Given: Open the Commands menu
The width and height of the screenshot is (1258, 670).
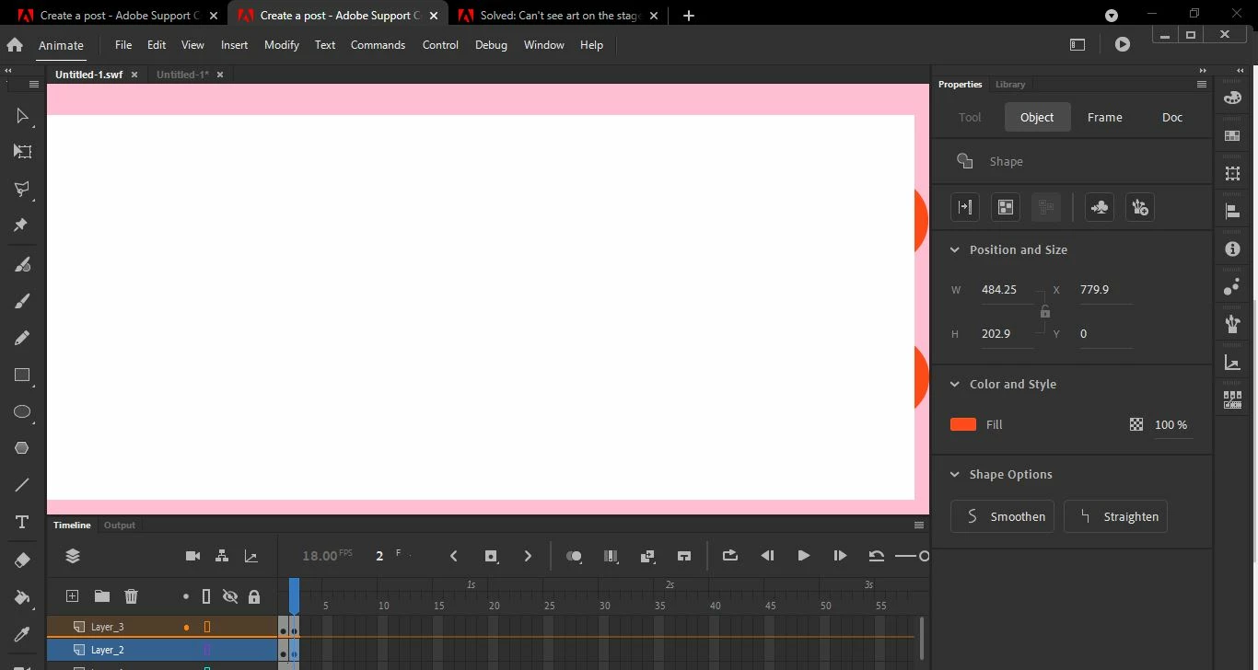Looking at the screenshot, I should [x=378, y=44].
